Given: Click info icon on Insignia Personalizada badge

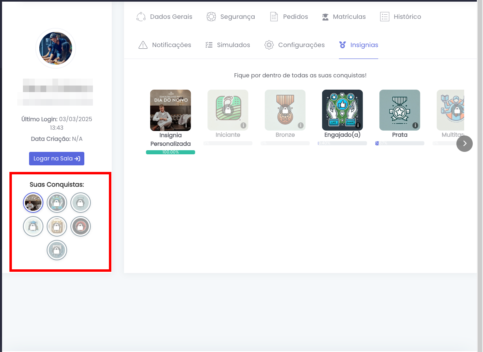Looking at the screenshot, I should (186, 126).
